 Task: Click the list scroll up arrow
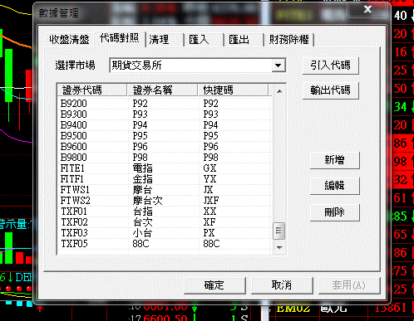pyautogui.click(x=279, y=91)
